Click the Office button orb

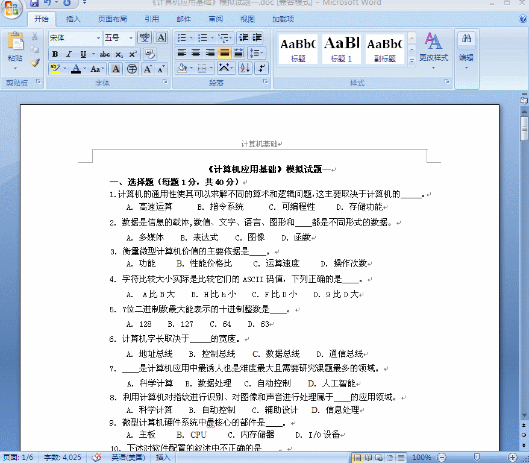[x=12, y=9]
